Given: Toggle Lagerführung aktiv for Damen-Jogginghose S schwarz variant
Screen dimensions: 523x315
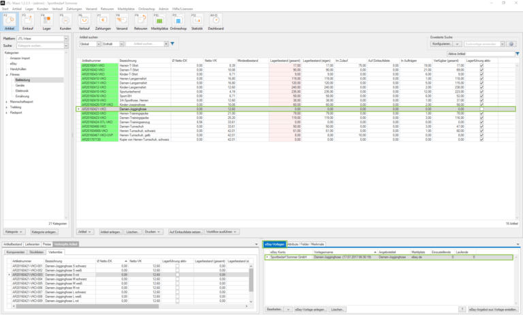Looking at the screenshot, I should 178,265.
